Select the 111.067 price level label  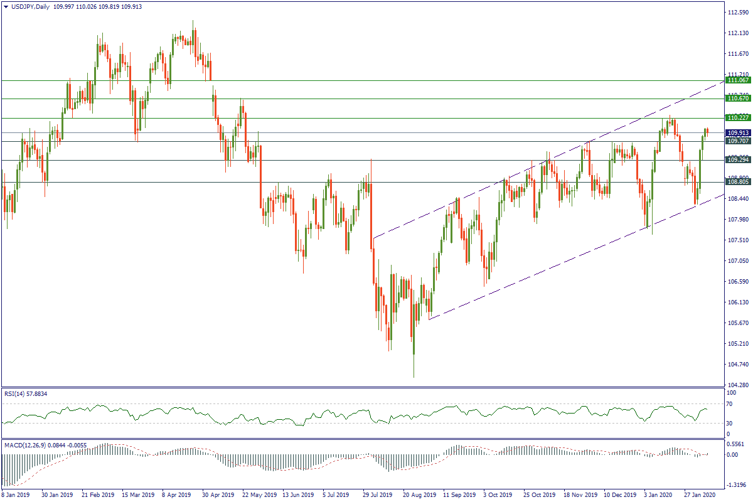pyautogui.click(x=738, y=81)
